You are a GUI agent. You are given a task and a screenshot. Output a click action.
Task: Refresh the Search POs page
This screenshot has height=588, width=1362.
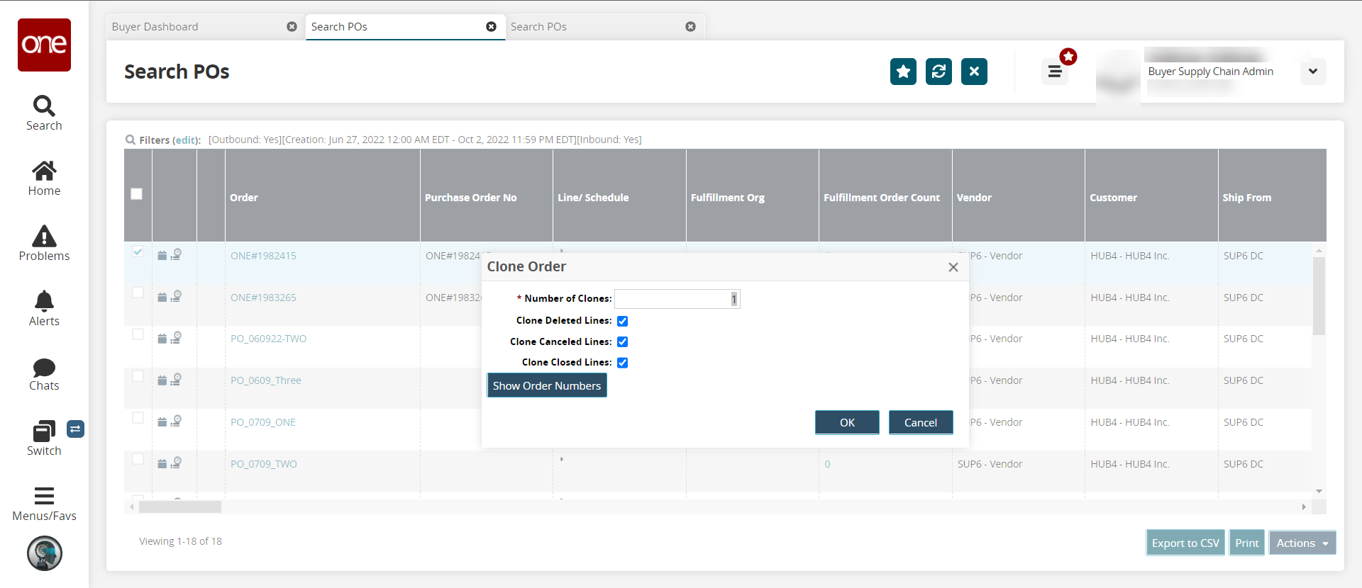(x=939, y=72)
